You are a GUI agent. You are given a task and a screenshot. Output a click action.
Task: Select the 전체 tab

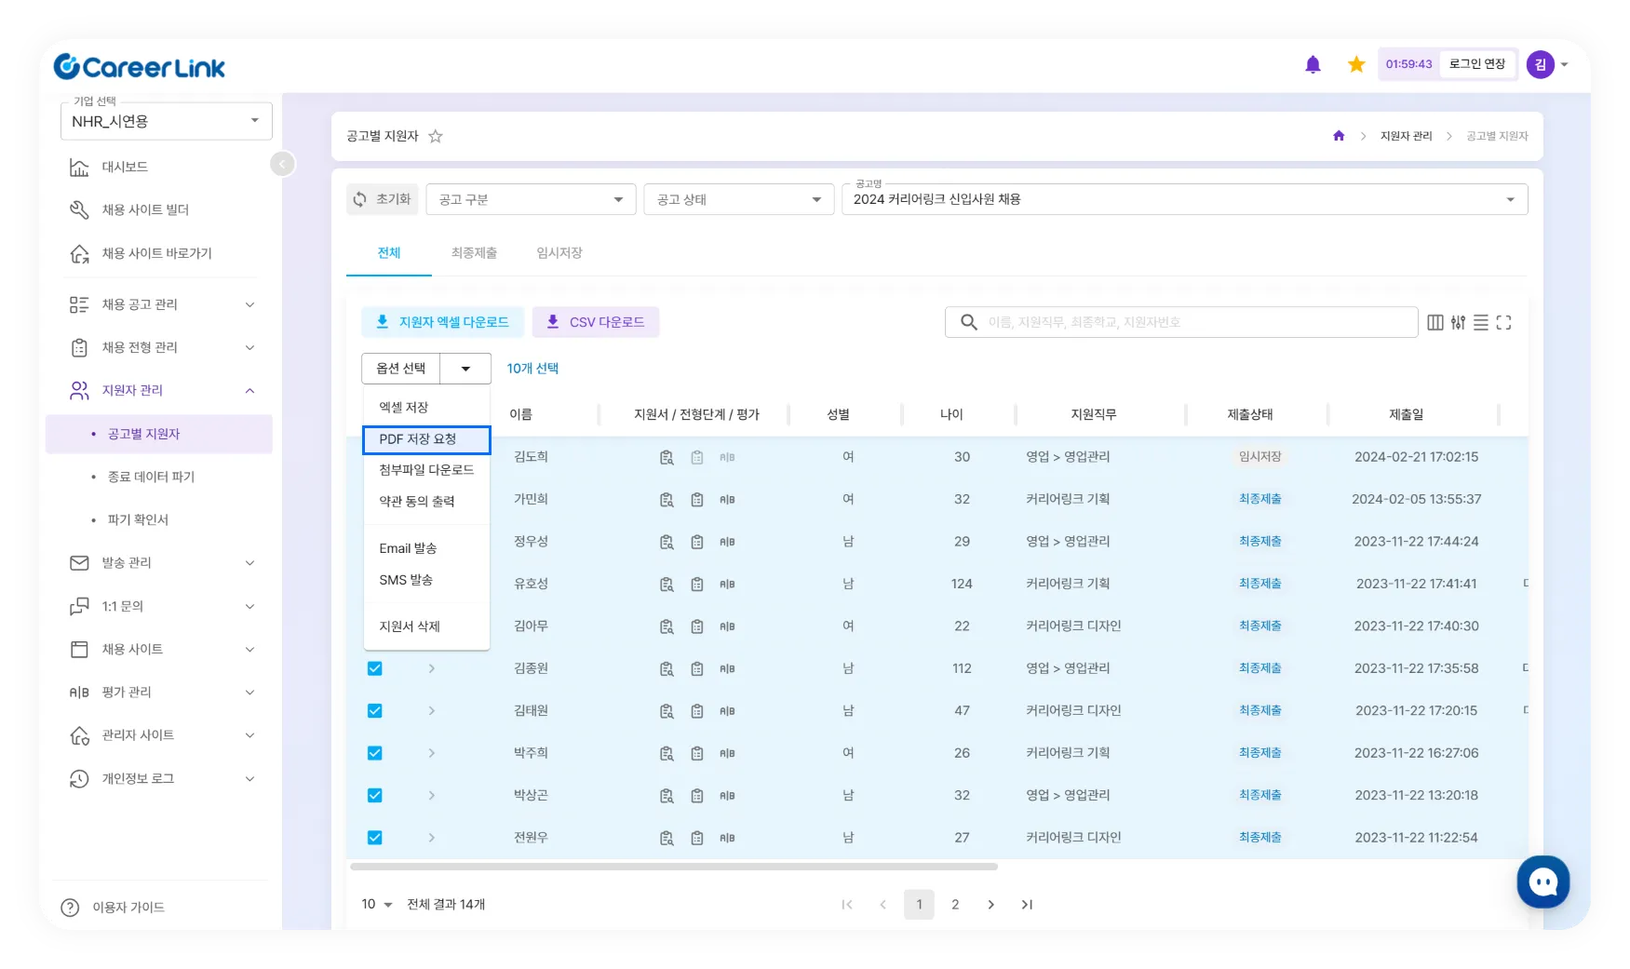(x=389, y=253)
